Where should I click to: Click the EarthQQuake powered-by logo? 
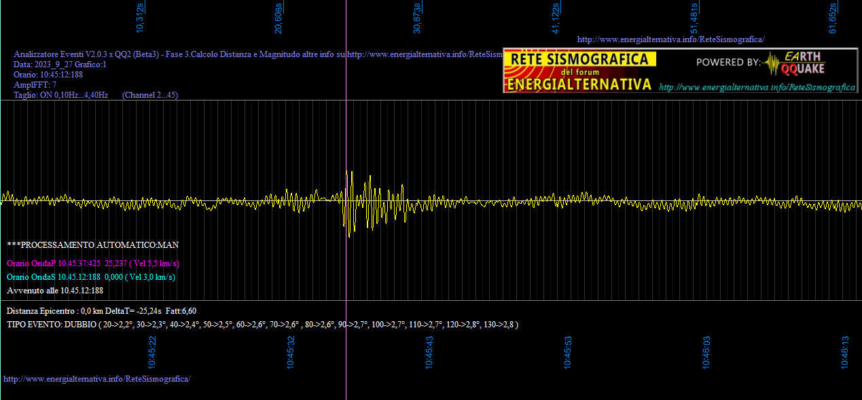[761, 63]
